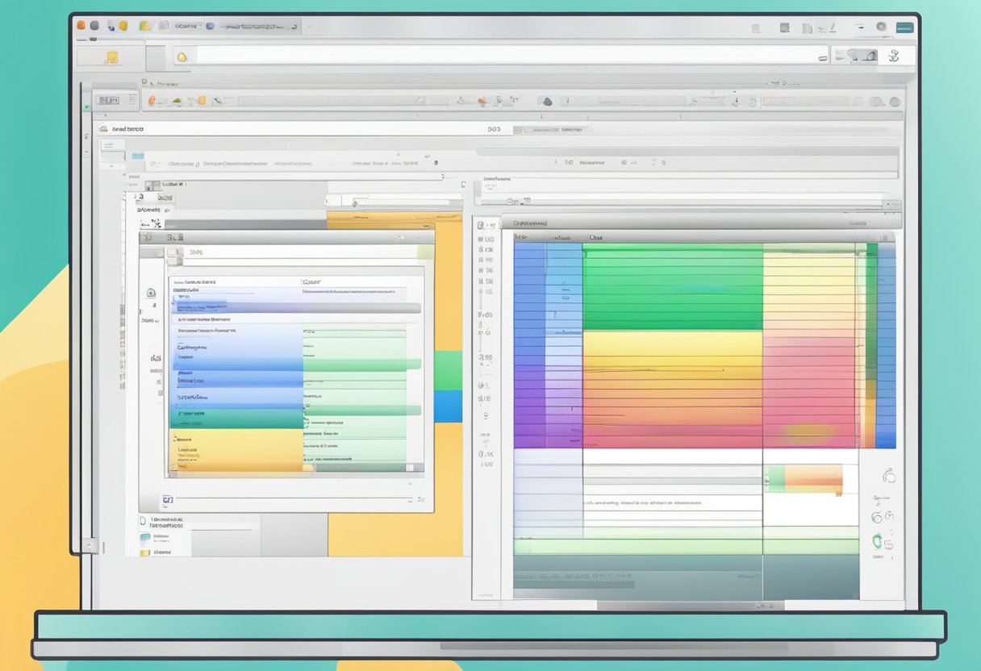The width and height of the screenshot is (981, 671).
Task: Open dropdown arrow at right of upper panel bar
Action: (890, 204)
